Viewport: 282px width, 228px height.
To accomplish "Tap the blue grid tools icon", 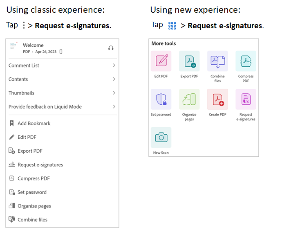I will tap(172, 26).
